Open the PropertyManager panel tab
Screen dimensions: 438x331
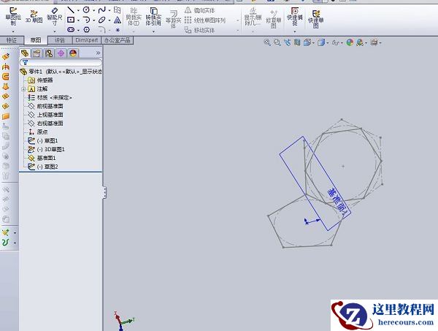(36, 53)
